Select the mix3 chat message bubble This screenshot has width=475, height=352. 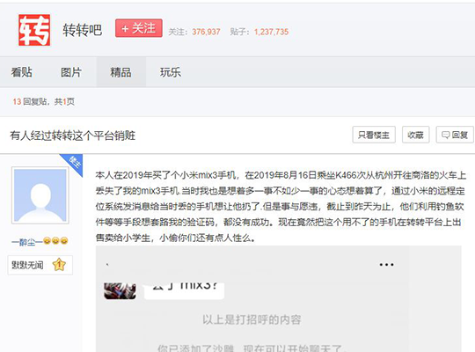point(184,290)
